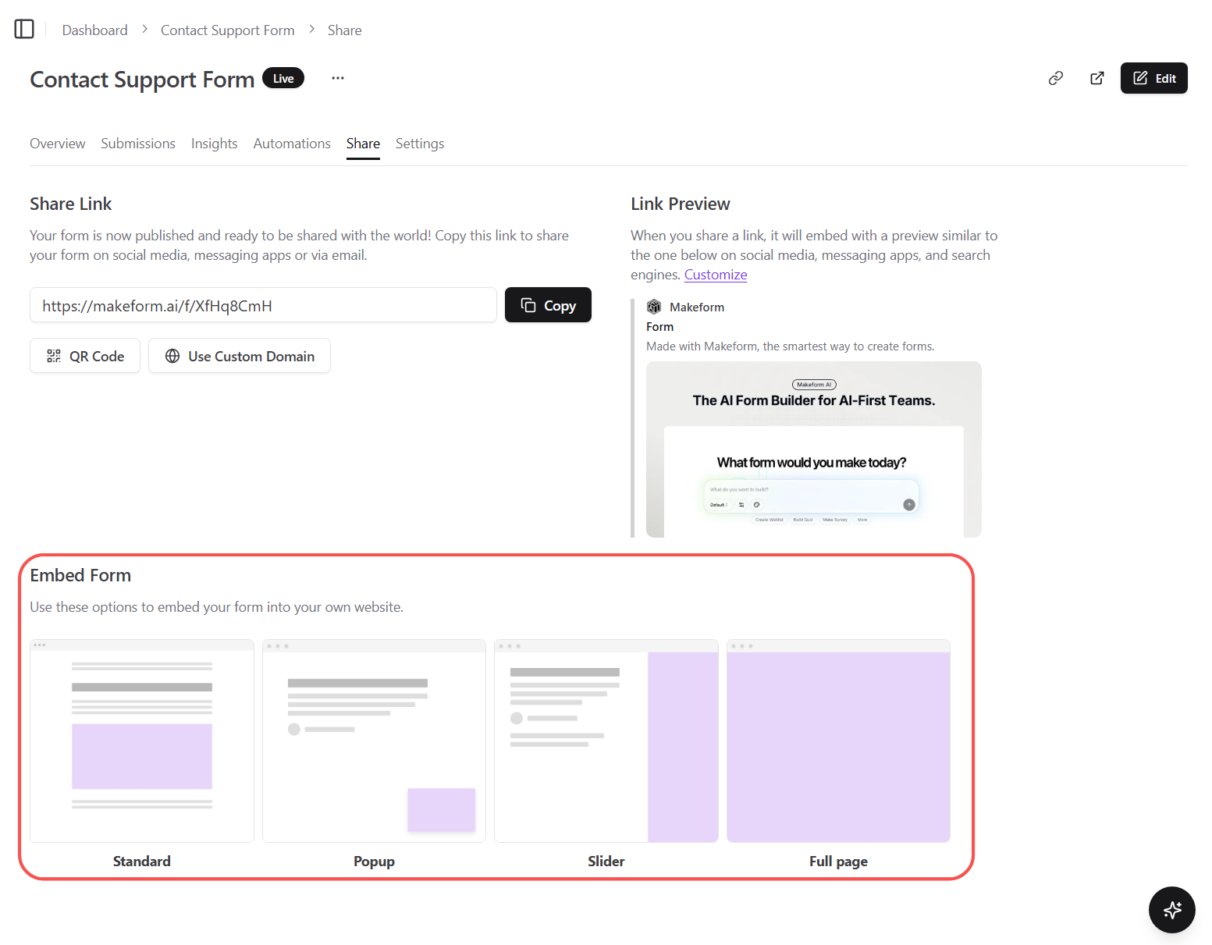
Task: Open the Settings tab
Action: (420, 144)
